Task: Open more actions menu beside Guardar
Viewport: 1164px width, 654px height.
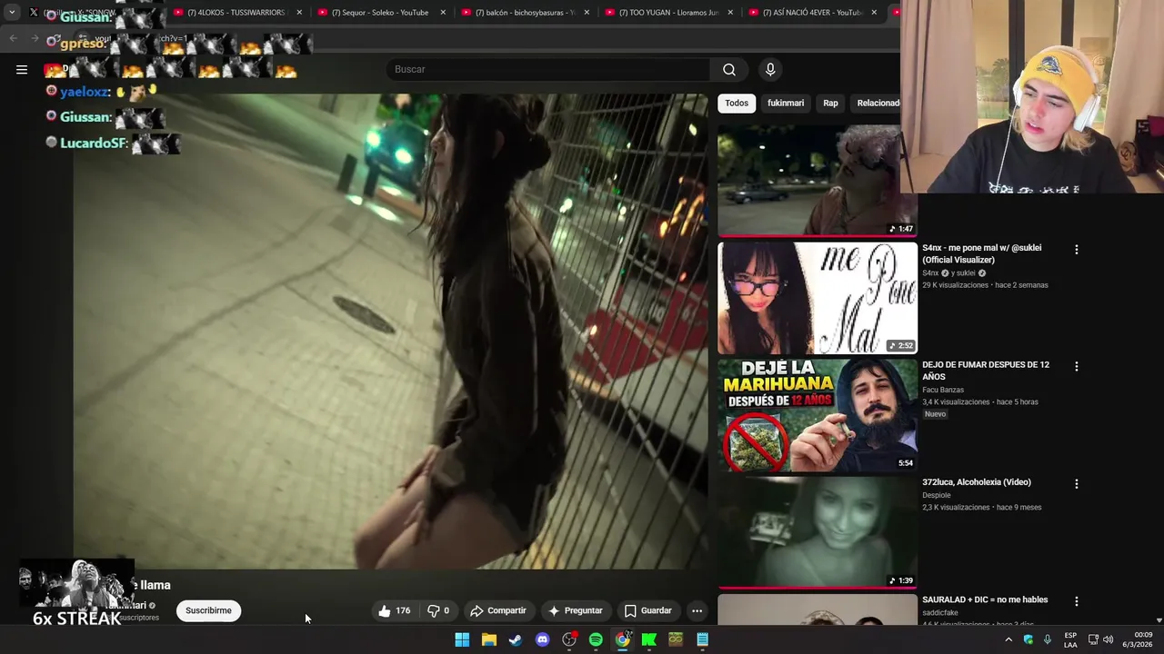Action: 697,610
